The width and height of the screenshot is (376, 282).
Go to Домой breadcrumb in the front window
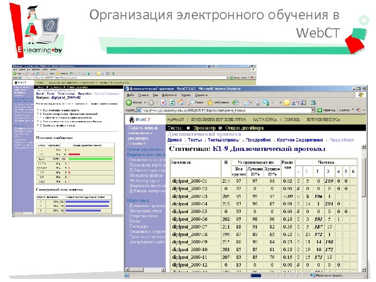174,140
